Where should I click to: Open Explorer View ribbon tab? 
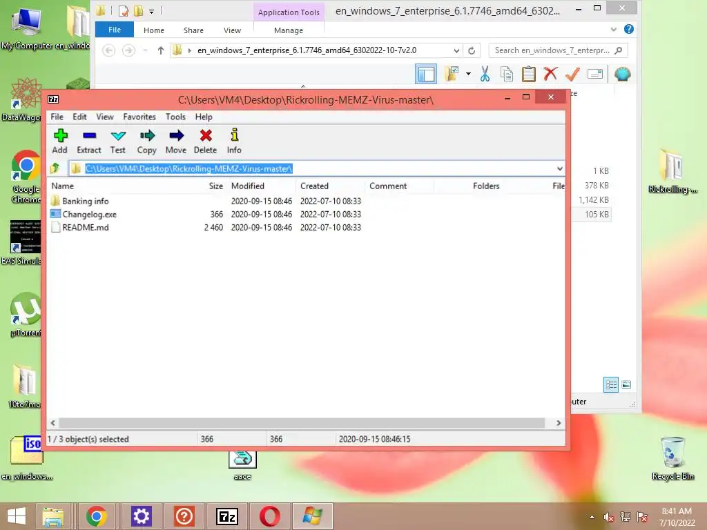[x=232, y=30]
